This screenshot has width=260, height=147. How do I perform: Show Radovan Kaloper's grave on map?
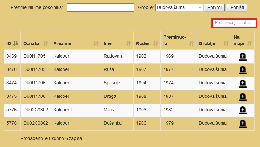point(242,57)
